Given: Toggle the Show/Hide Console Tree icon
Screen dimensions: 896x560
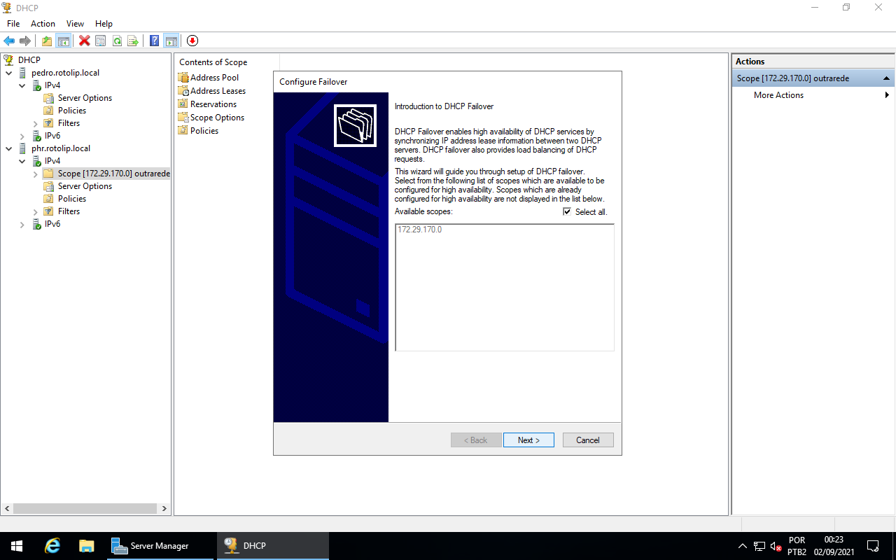Looking at the screenshot, I should tap(64, 41).
